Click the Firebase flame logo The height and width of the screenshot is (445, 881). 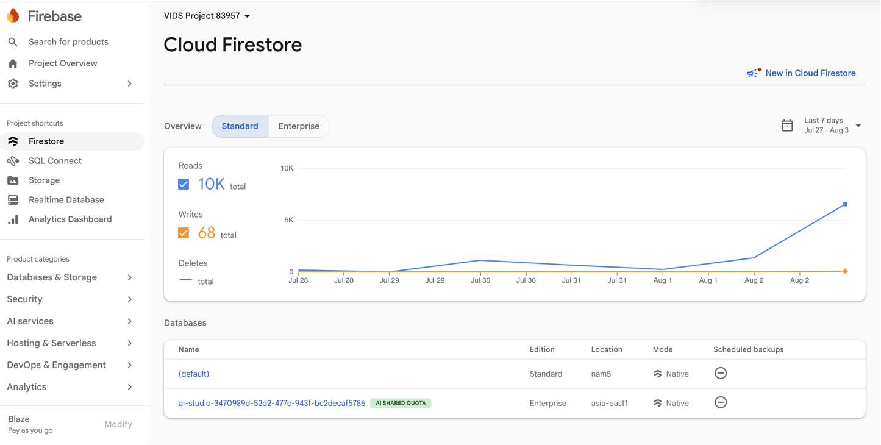click(13, 16)
